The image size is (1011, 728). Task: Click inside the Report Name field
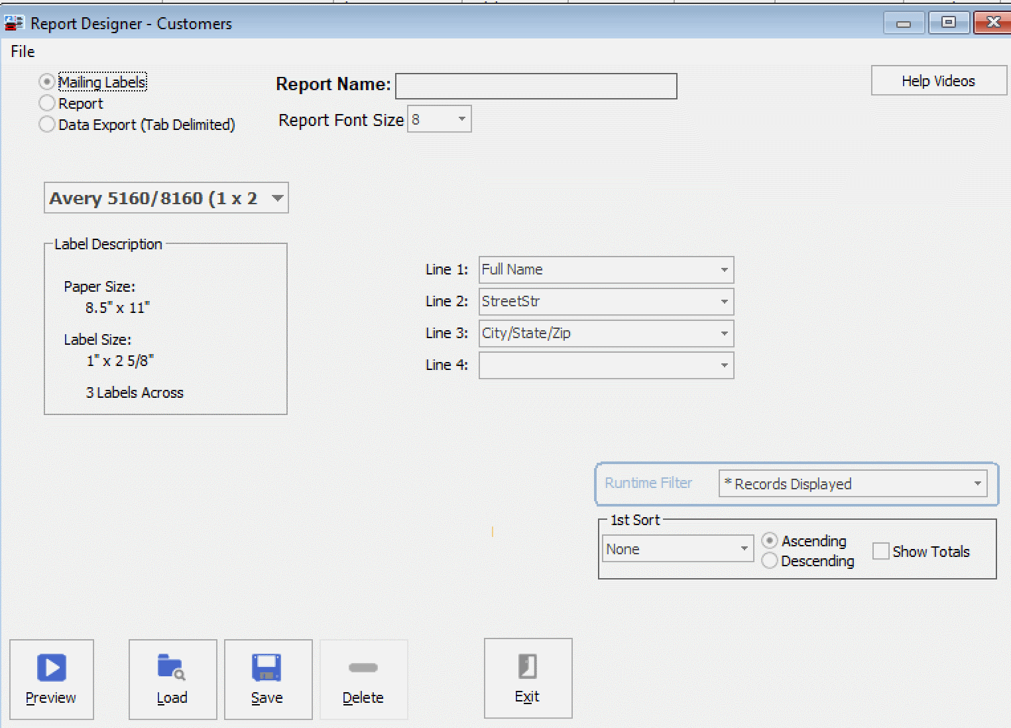(x=536, y=86)
